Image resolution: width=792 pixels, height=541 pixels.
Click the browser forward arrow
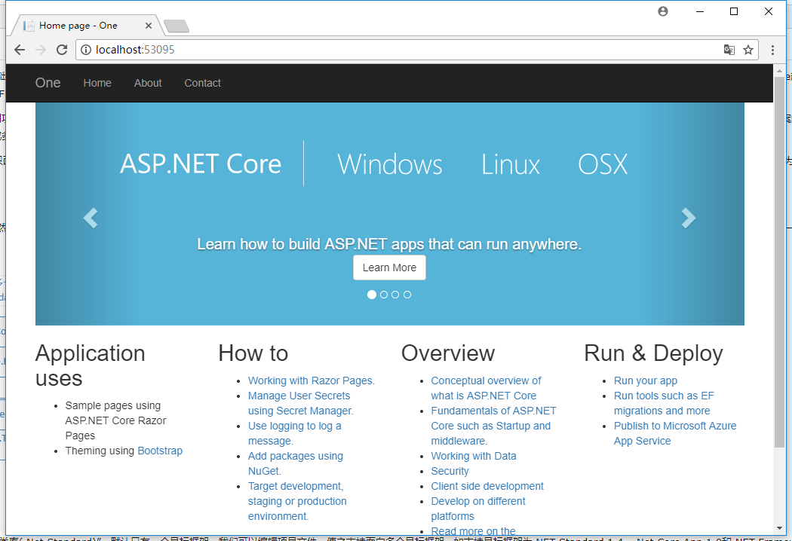coord(41,50)
